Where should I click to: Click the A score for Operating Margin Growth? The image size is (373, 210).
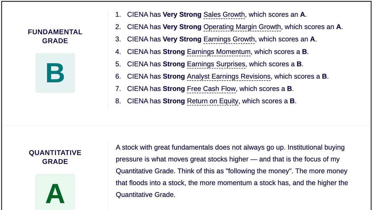point(338,27)
